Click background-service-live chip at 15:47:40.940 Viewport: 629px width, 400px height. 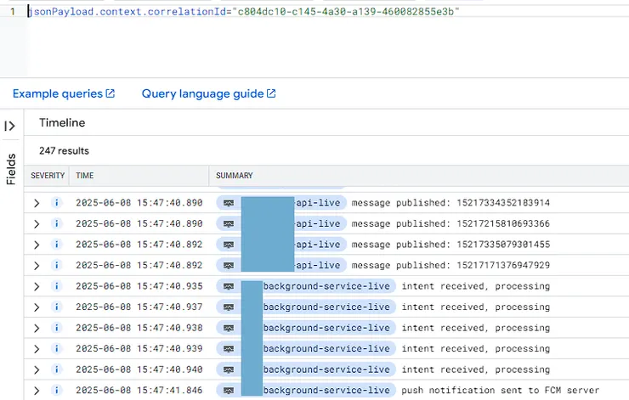click(x=306, y=369)
